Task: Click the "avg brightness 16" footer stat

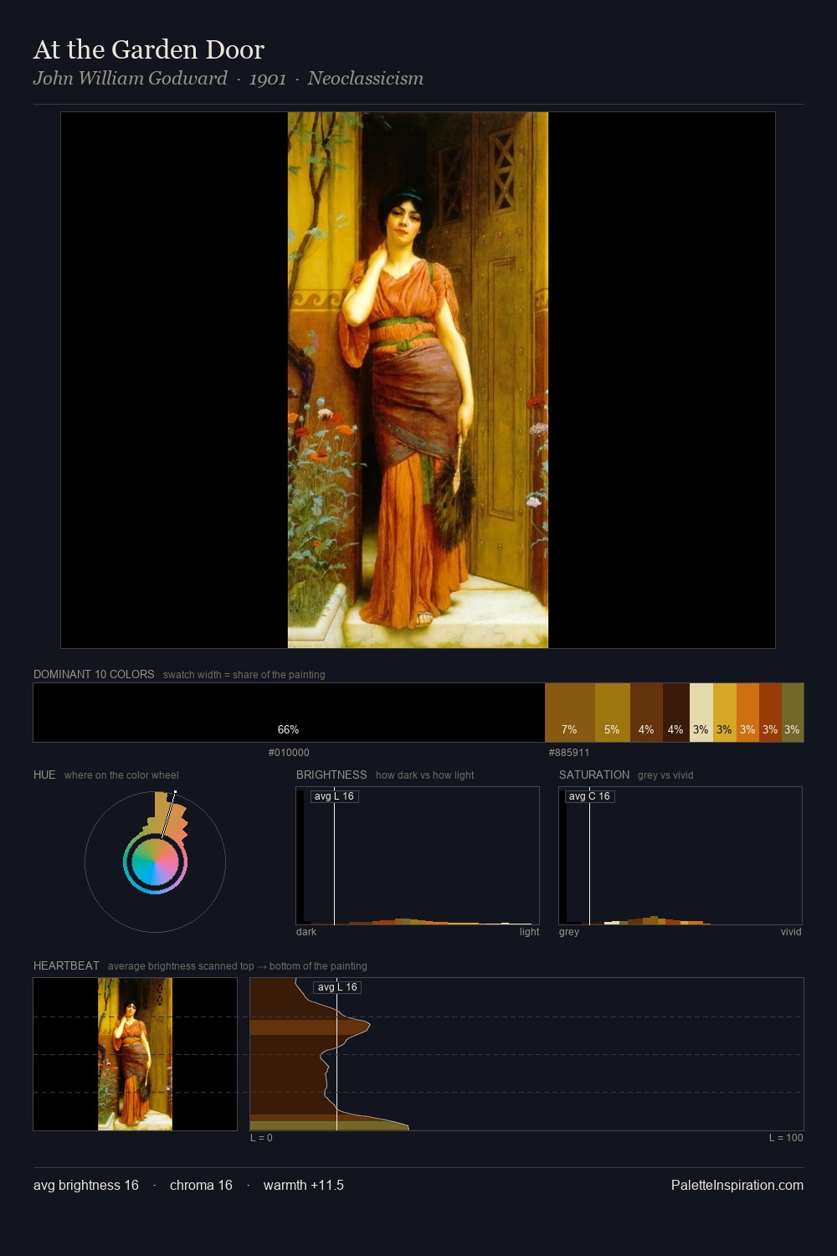Action: [x=86, y=1186]
